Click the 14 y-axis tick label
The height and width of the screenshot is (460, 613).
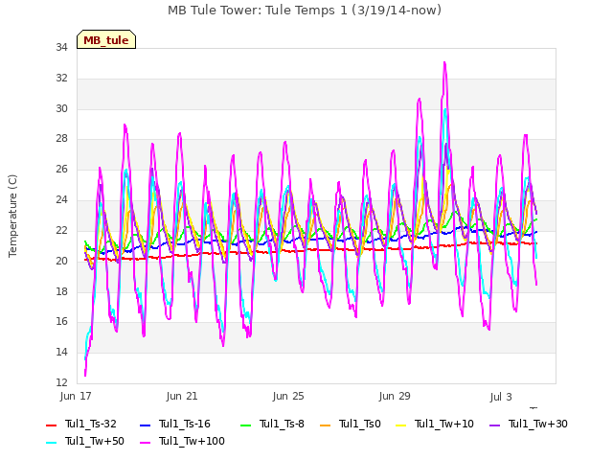61,352
